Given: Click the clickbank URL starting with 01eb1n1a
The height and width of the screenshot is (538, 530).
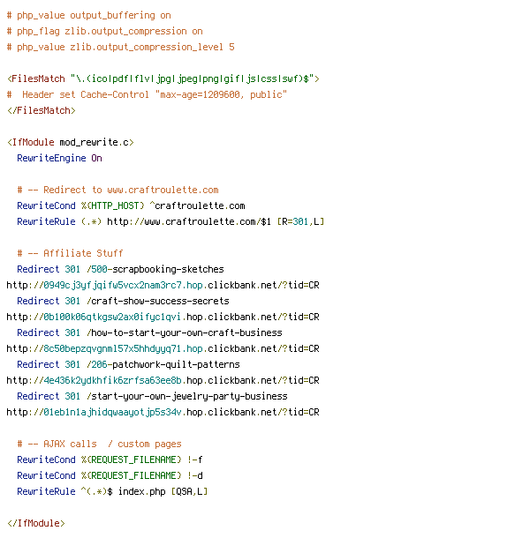Looking at the screenshot, I should click(163, 412).
